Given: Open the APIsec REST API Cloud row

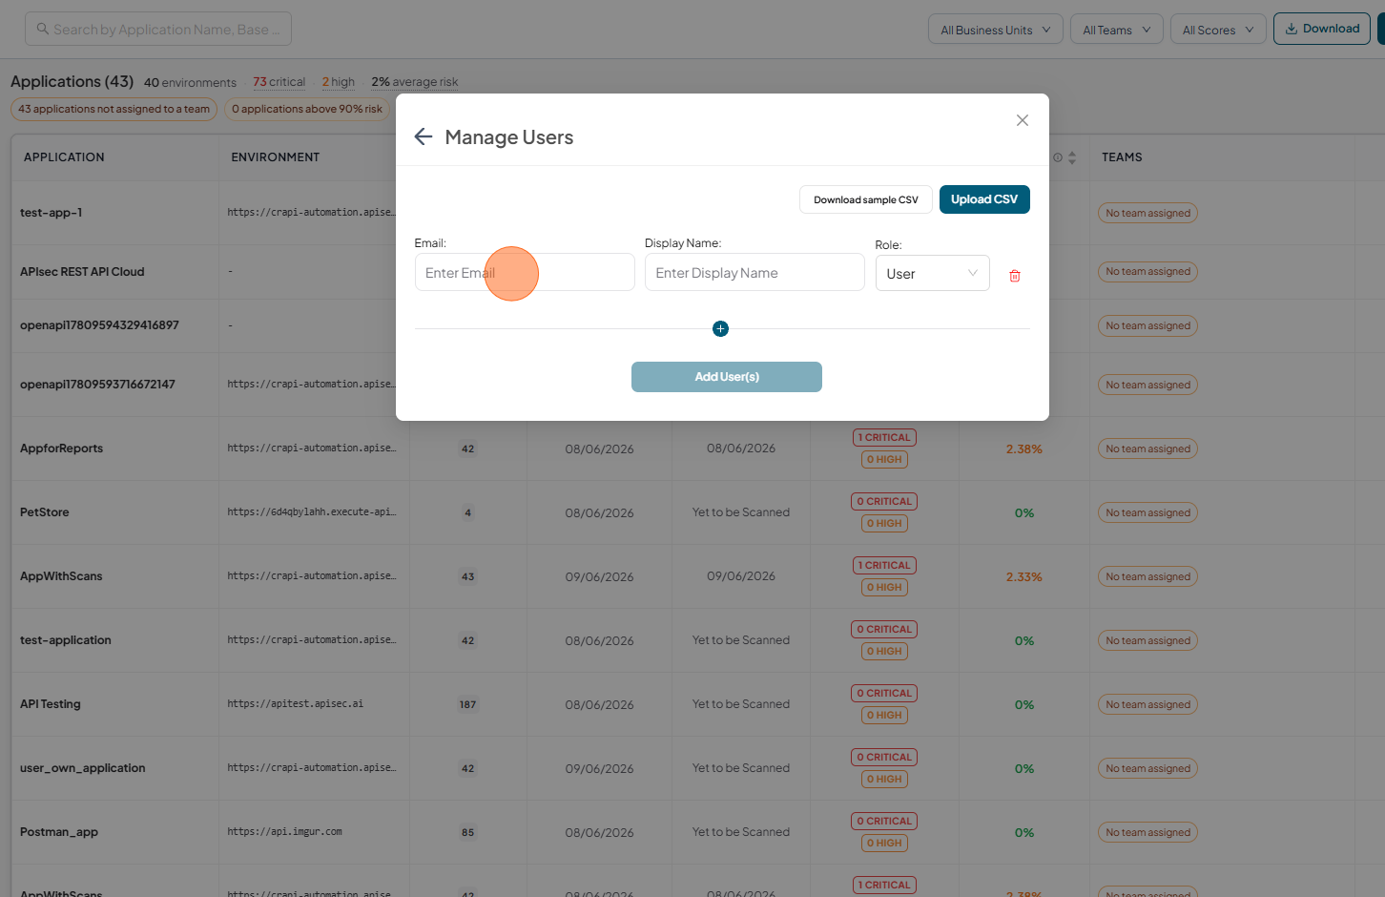Looking at the screenshot, I should 82,272.
